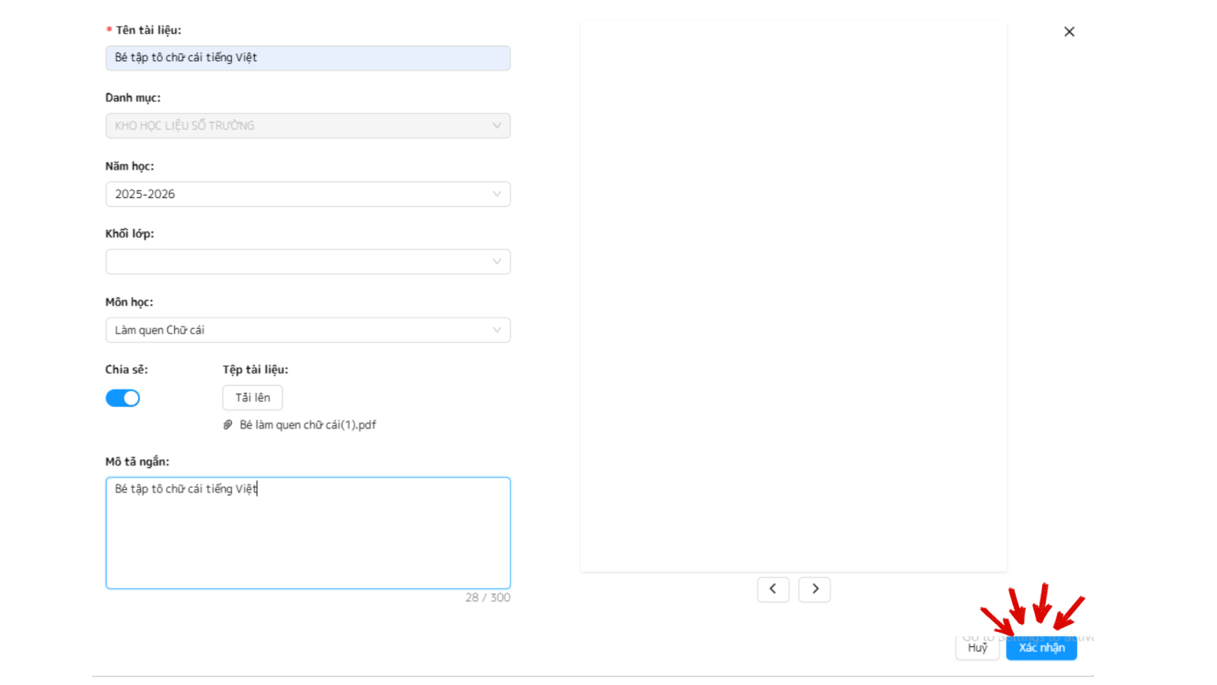Viewport: 1217px width, 685px height.
Task: Click the paperclip attachment icon
Action: pyautogui.click(x=227, y=425)
